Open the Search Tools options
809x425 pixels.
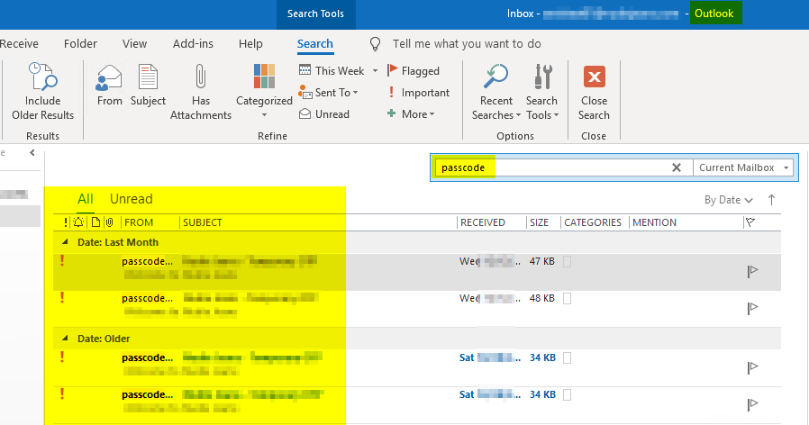(x=542, y=79)
